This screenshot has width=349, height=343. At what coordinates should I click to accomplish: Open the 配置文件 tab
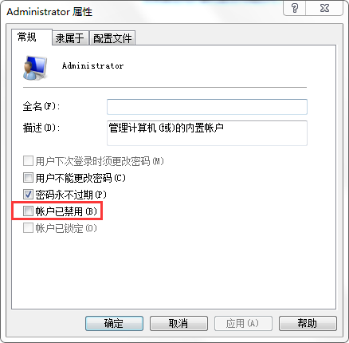pos(112,38)
